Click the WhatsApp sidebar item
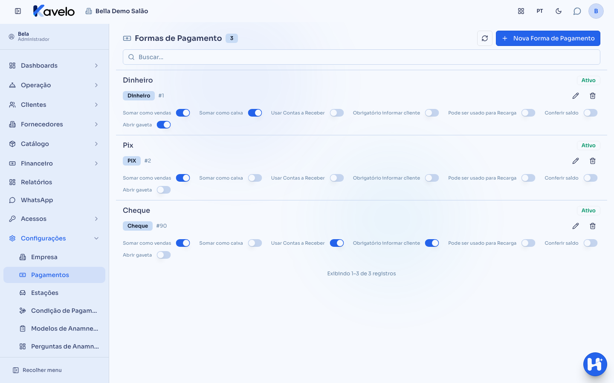This screenshot has height=383, width=614. (55, 200)
